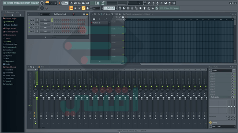238x133 pixels.
Task: Open the mixer output Out 1 - Out 2 selector
Action: point(224,126)
